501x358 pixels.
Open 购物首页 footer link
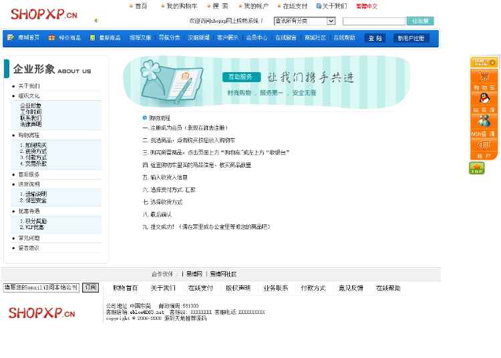point(126,288)
